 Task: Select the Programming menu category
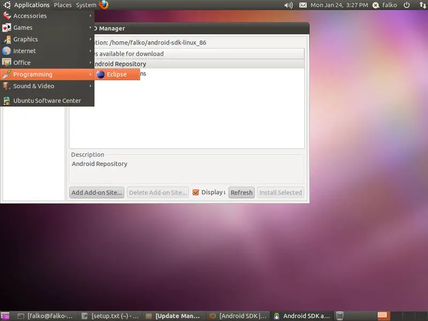click(47, 74)
